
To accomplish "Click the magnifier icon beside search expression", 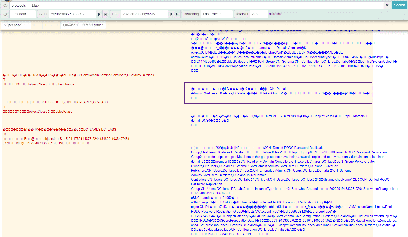I will coord(5,5).
